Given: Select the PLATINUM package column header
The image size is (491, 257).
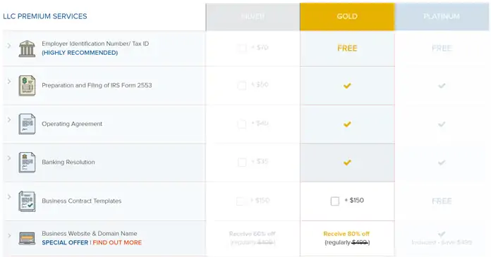Looking at the screenshot, I should [x=442, y=17].
